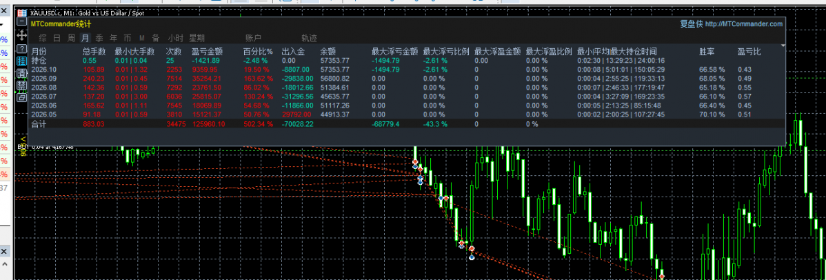Select the 2026.07 month row
826x280 pixels.
click(407, 97)
